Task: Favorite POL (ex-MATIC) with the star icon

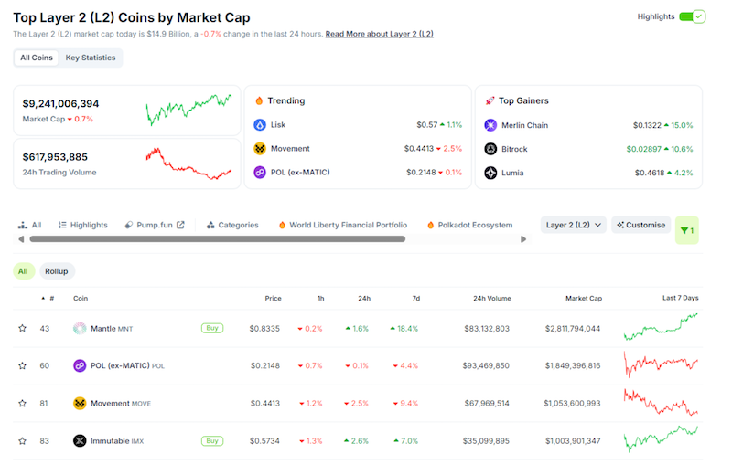Action: (22, 365)
